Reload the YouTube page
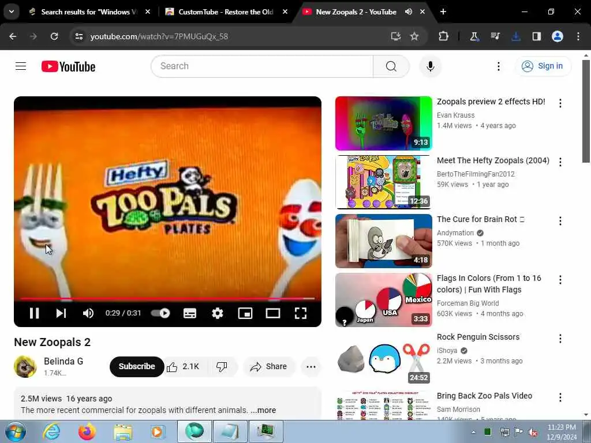The height and width of the screenshot is (443, 591). 54,36
